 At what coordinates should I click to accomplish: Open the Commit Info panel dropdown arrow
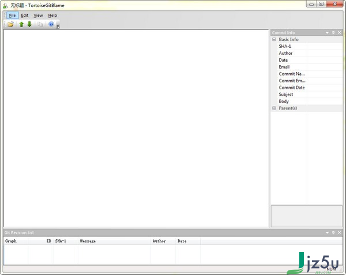[x=327, y=33]
